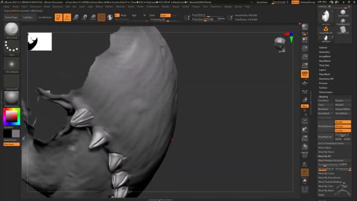Click the Live Boolean button

(45, 17)
